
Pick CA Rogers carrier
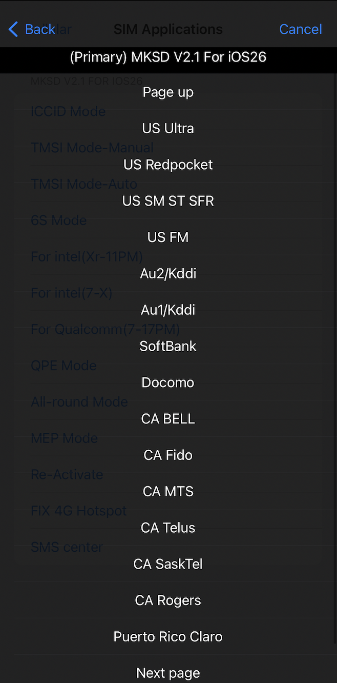168,600
